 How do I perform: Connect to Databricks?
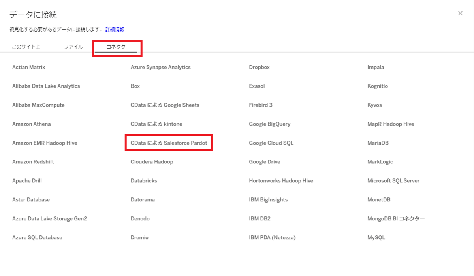click(144, 181)
